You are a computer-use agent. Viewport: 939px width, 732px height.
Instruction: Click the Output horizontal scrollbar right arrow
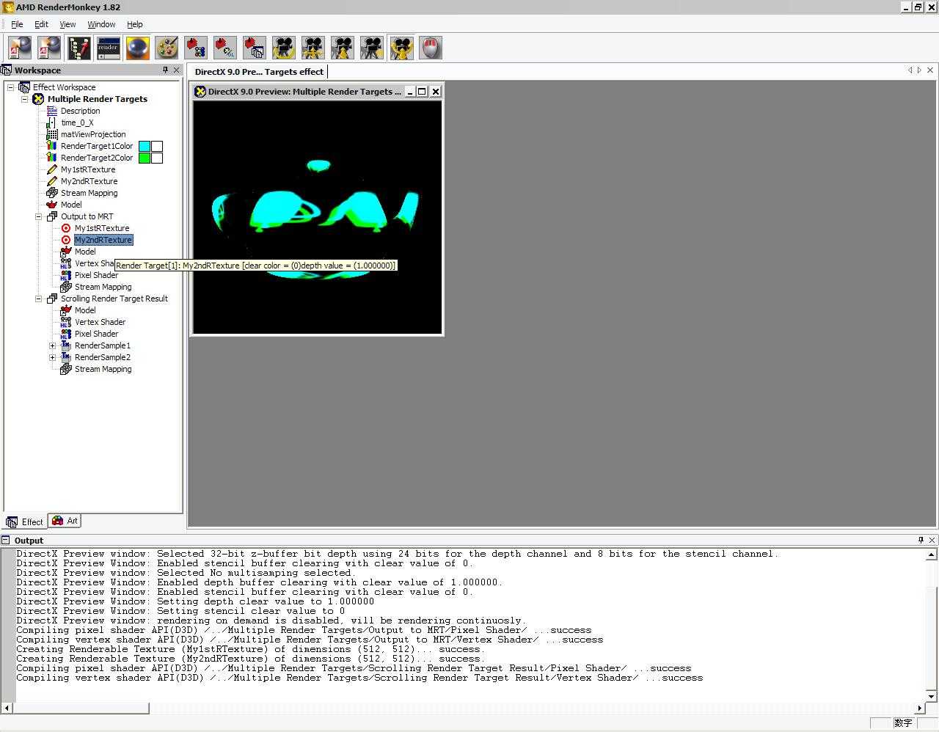(920, 708)
